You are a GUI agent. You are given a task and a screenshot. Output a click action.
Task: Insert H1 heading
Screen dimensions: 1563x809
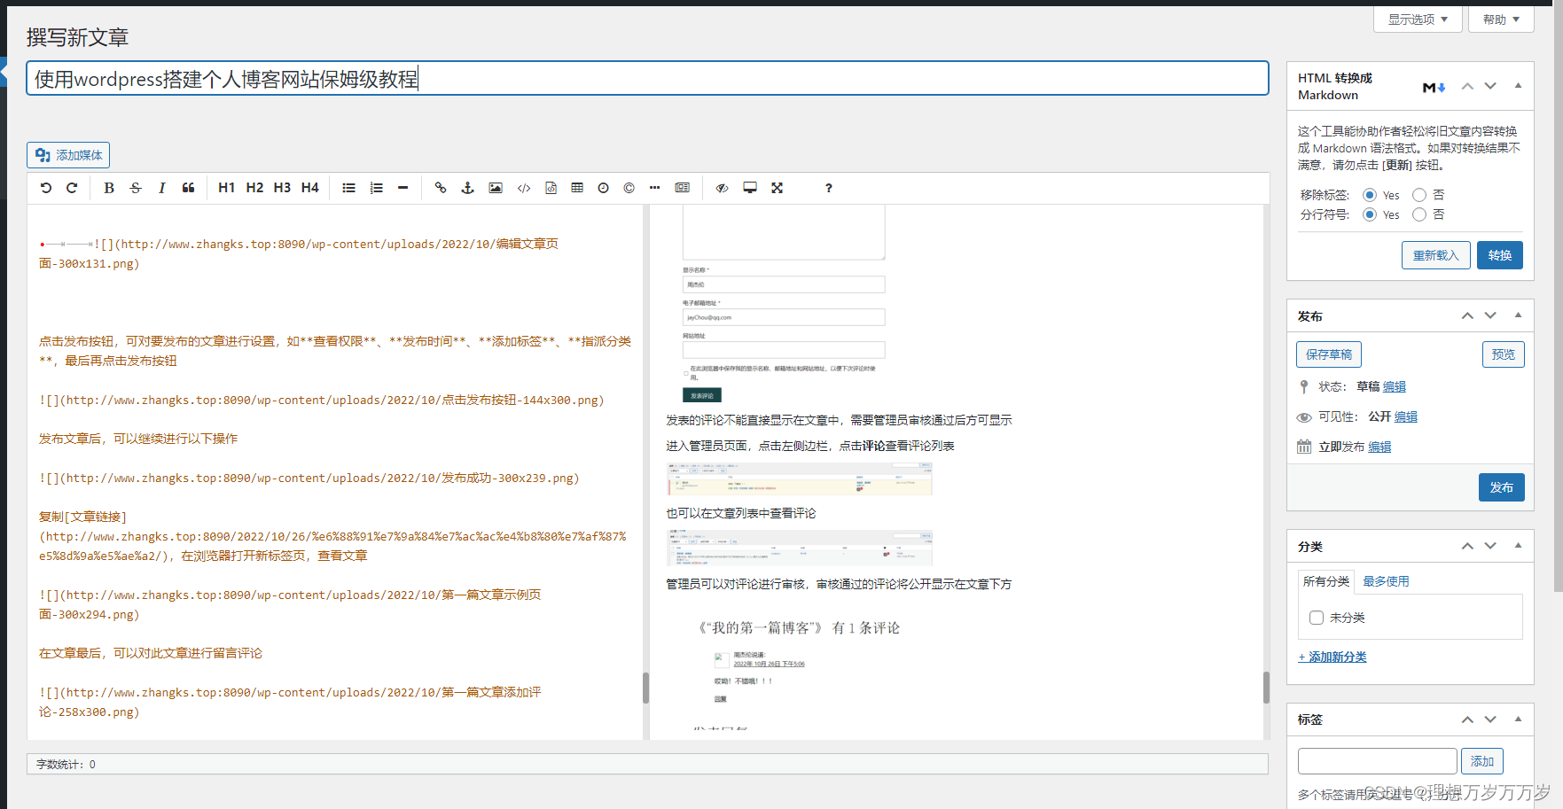click(x=227, y=188)
